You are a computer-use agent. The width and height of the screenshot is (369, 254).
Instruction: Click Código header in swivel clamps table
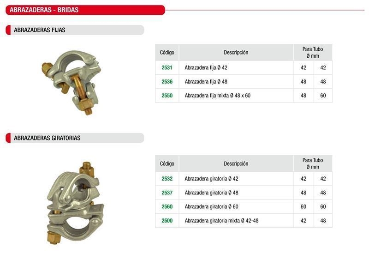tap(167, 163)
